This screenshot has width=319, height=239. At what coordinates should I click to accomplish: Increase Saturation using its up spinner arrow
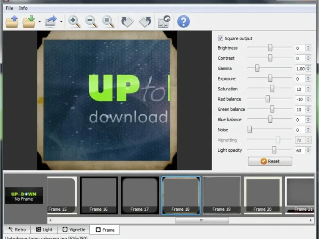tap(308, 87)
